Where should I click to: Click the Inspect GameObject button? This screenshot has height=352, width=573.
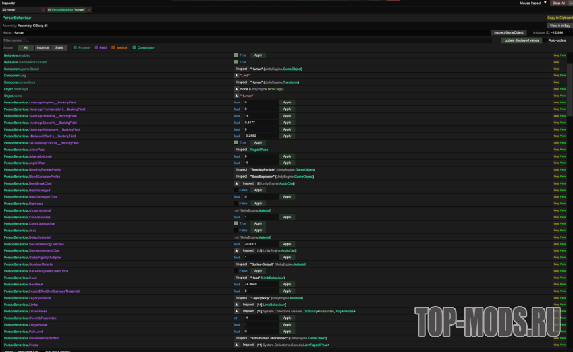(508, 32)
